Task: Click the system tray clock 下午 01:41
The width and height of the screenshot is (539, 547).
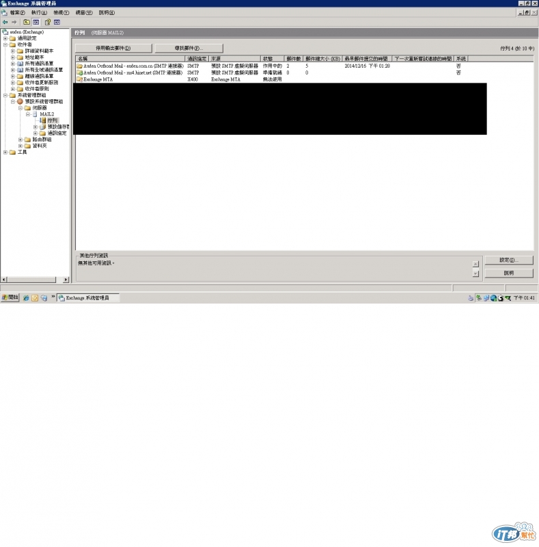Action: [x=524, y=298]
